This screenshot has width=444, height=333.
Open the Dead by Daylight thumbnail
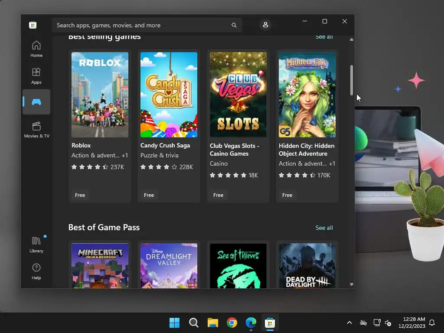pyautogui.click(x=307, y=266)
